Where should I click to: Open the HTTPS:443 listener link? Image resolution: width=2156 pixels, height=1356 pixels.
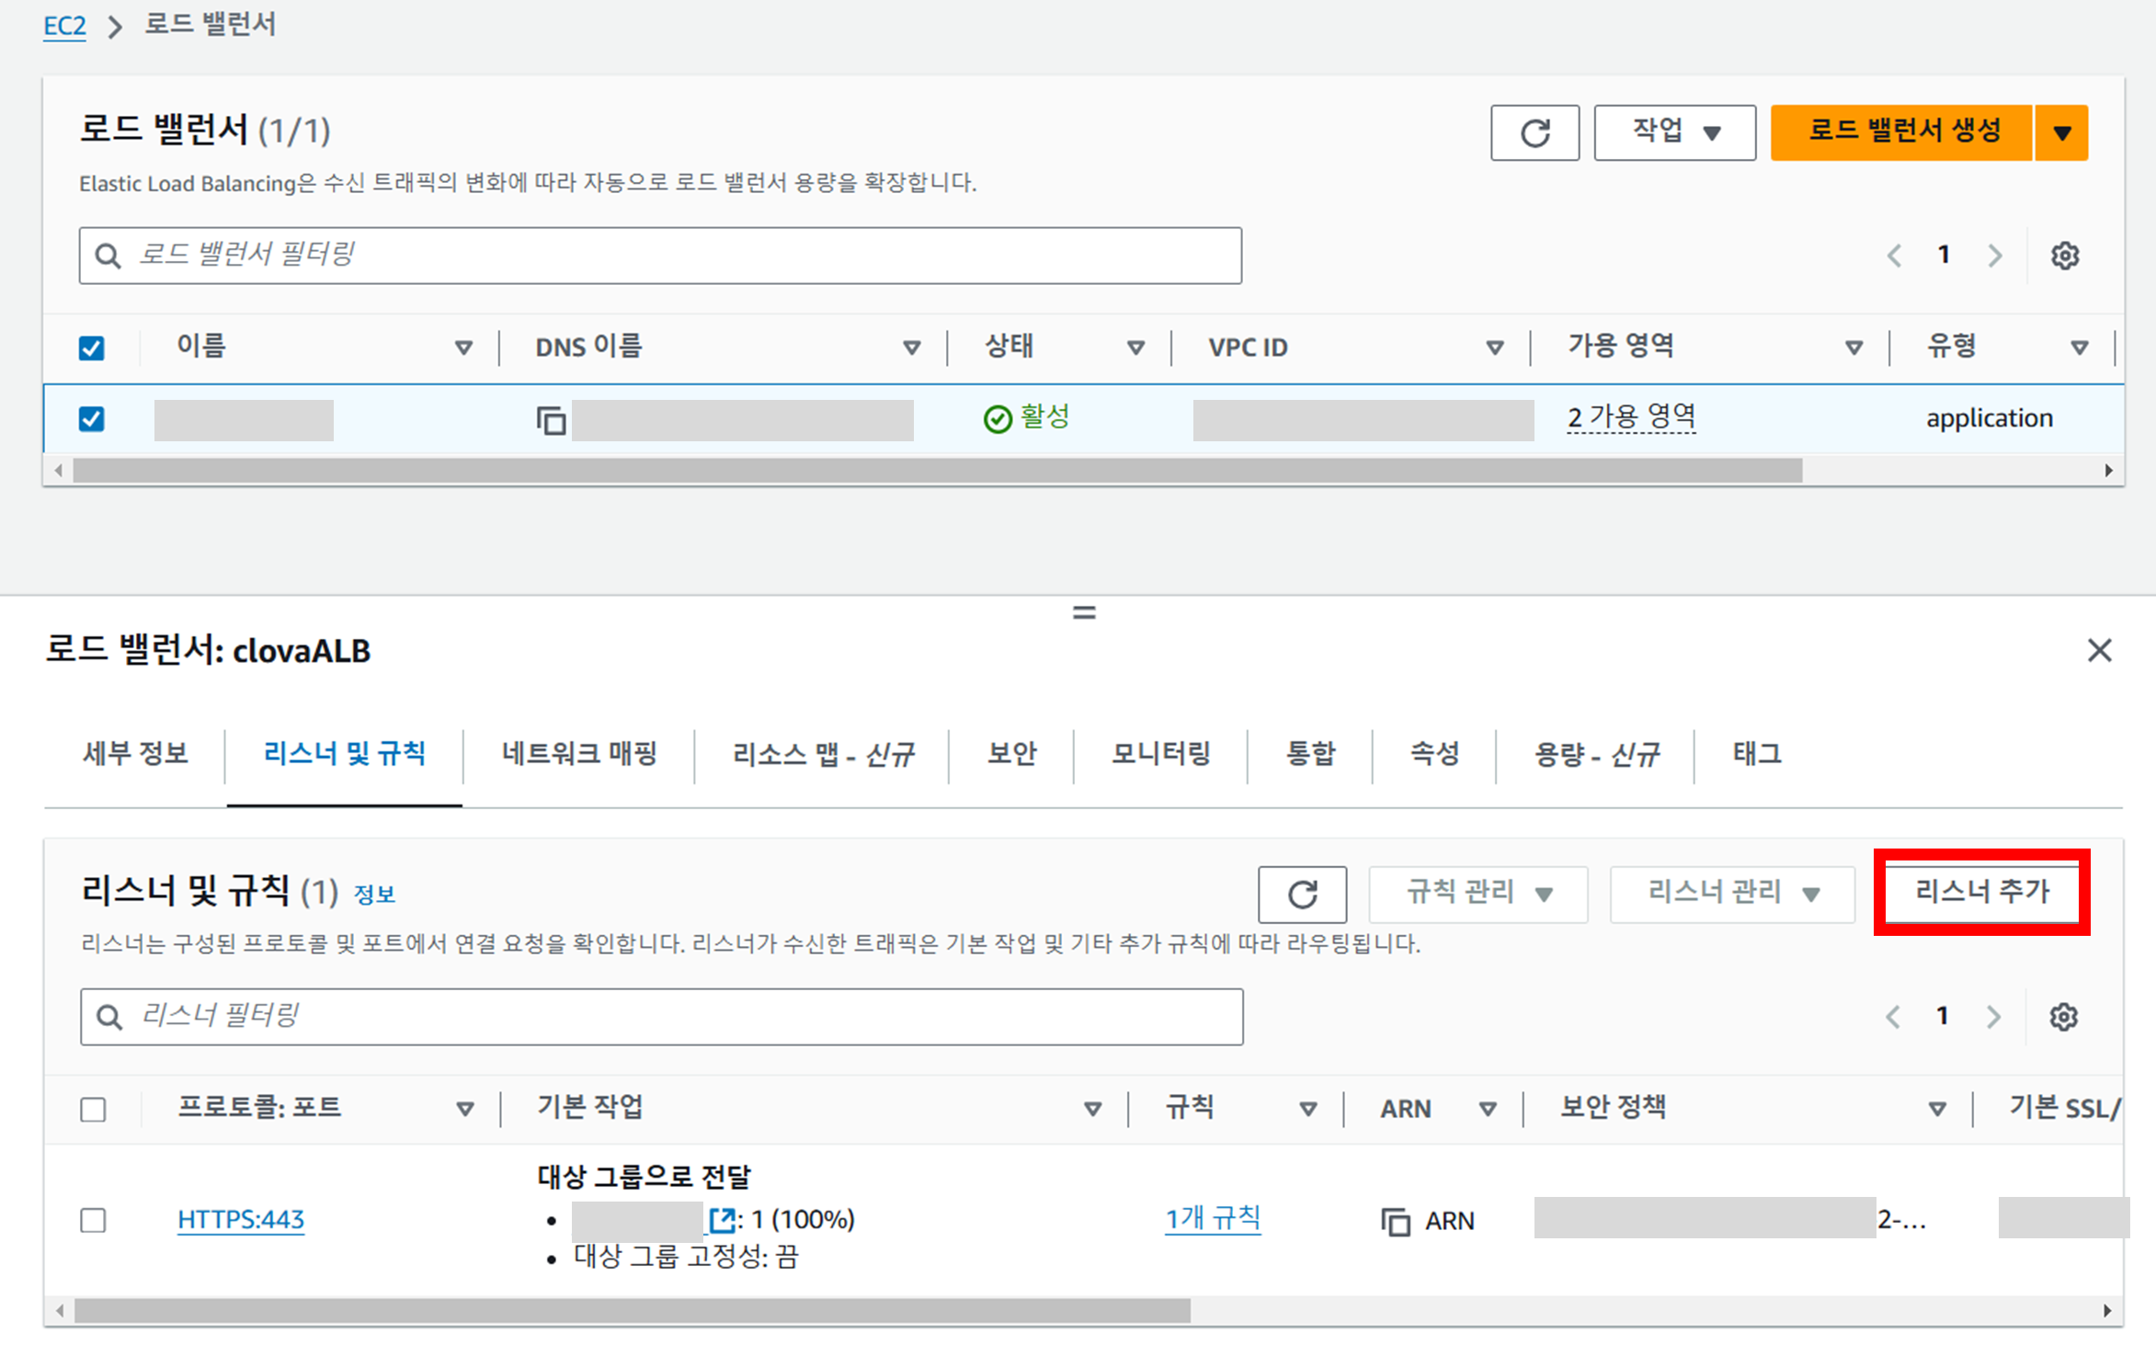point(240,1219)
